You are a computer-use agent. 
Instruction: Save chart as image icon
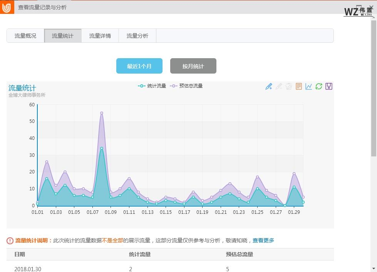pos(329,86)
